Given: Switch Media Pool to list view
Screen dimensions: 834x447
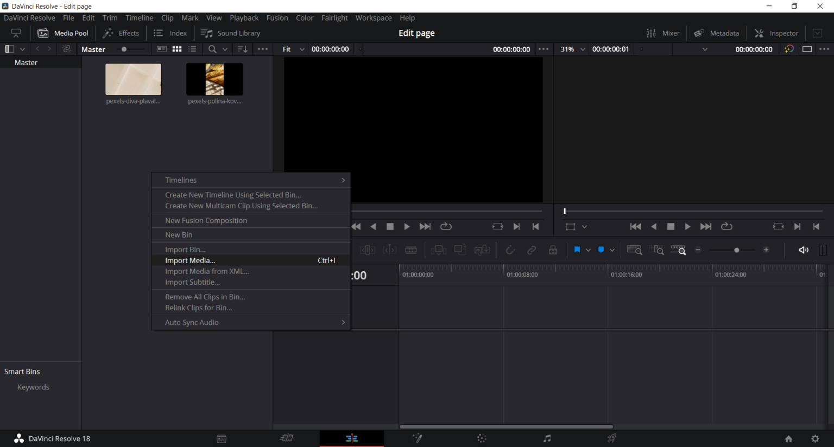Looking at the screenshot, I should pos(192,49).
